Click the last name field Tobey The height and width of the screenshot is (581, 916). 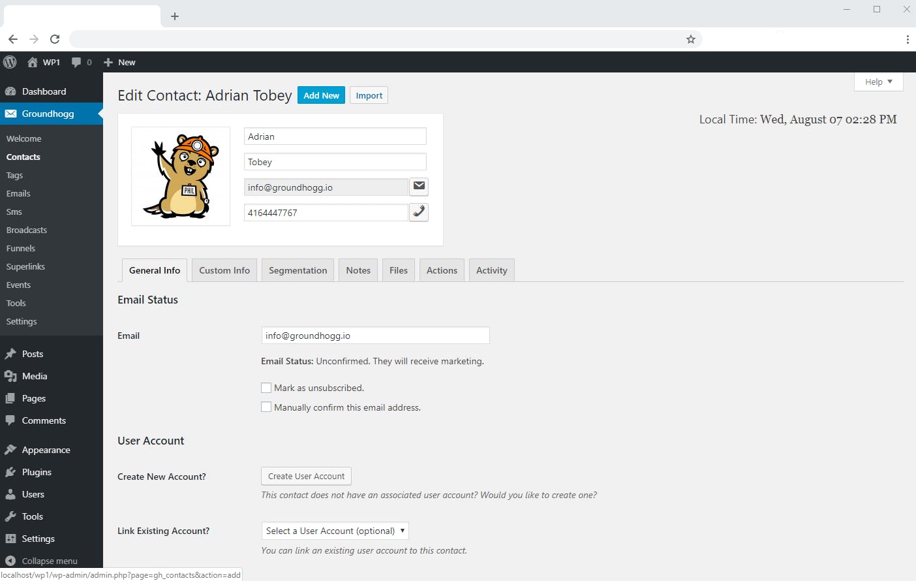pos(335,161)
